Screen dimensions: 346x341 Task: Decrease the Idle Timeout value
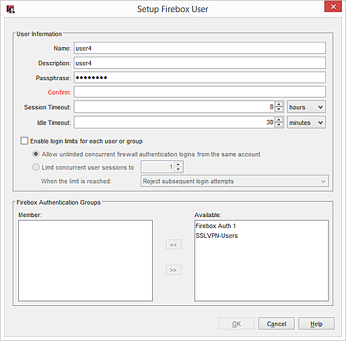279,125
